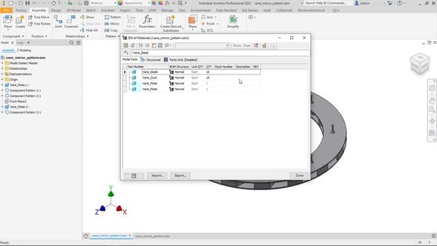
Task: Click the ViewCube in the viewport
Action: (x=420, y=64)
